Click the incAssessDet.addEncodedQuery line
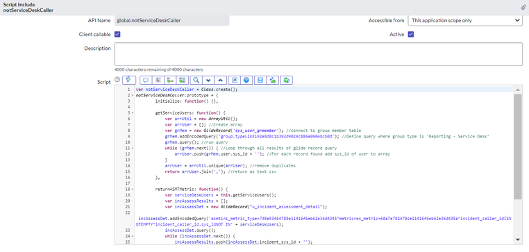Screen dimensions: 529x252 click(x=324, y=221)
